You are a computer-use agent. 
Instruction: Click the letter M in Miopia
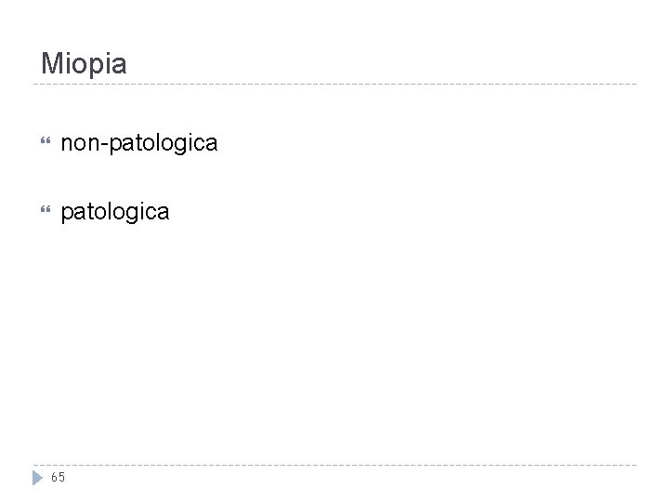[x=51, y=64]
